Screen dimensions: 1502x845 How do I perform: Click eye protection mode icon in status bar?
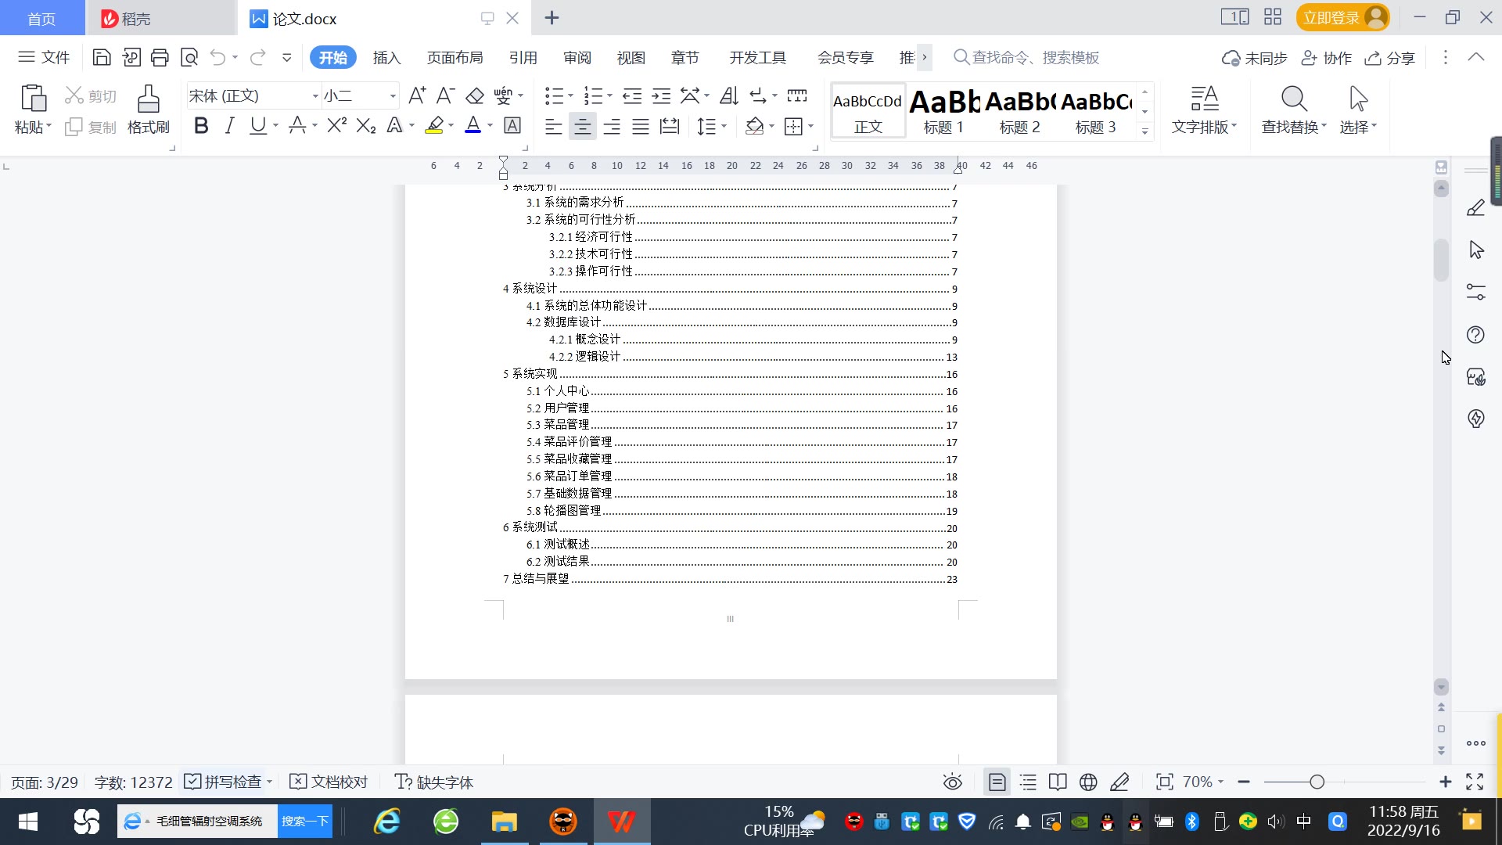952,782
